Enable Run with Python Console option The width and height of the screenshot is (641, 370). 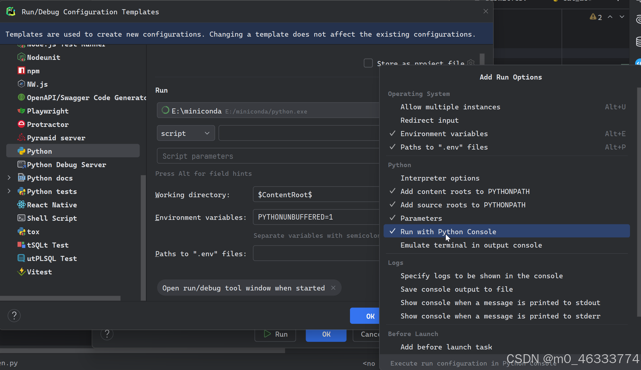pyautogui.click(x=448, y=231)
